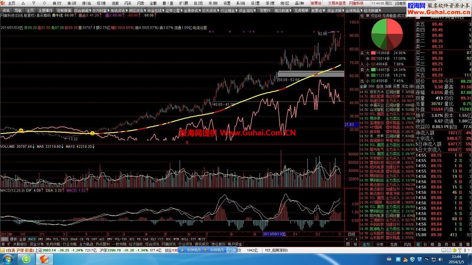The width and height of the screenshot is (472, 265).
Task: Open the 选股 menu
Action: (115, 3)
